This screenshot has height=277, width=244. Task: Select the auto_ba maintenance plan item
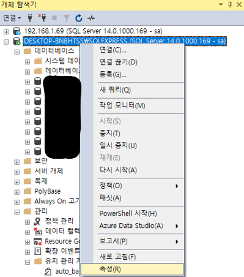point(67,271)
